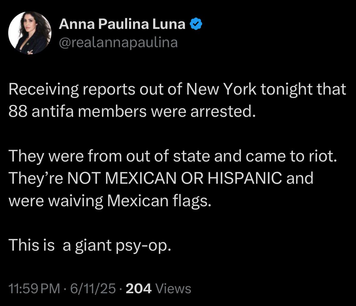
Task: Open the profile picture avatar
Action: pos(30,33)
